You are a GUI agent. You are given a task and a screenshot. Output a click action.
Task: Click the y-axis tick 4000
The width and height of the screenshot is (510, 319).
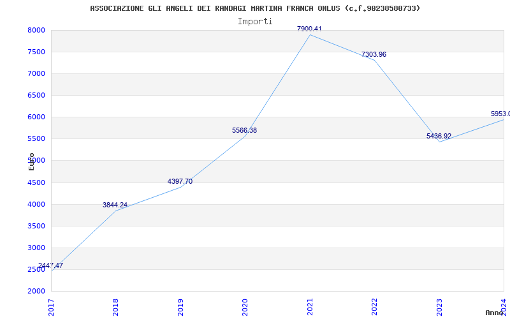click(x=36, y=204)
